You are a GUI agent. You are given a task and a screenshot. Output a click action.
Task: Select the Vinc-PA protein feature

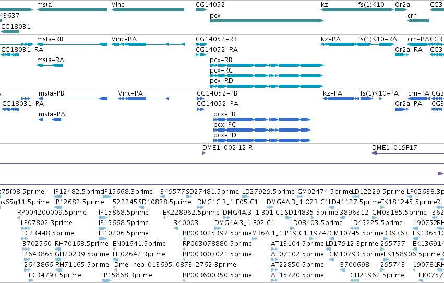pyautogui.click(x=143, y=99)
